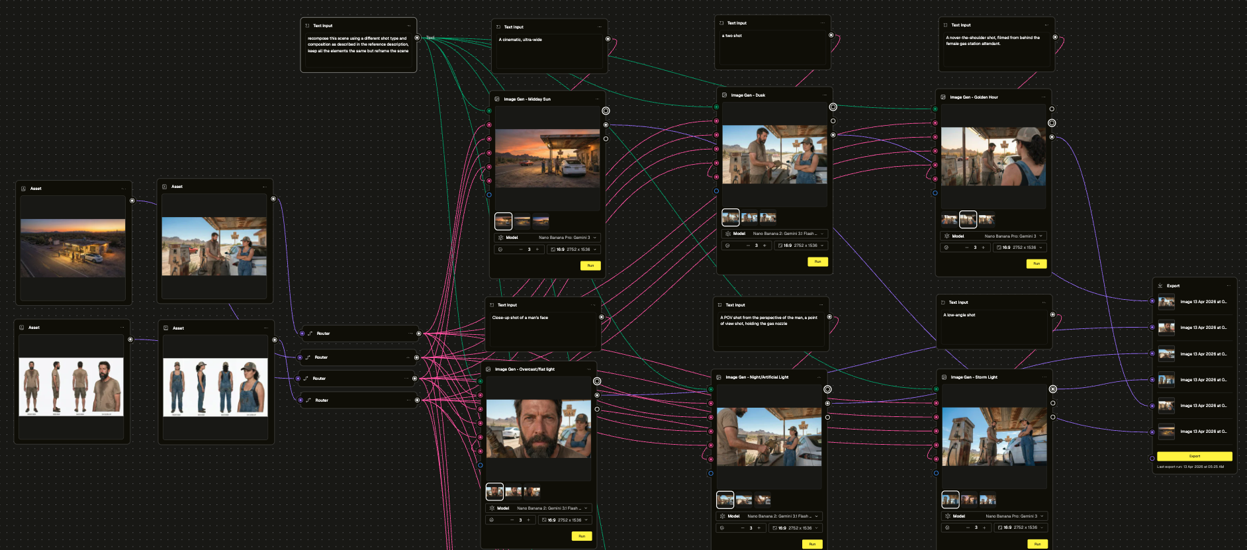Click the image icon beside Image Gen - Overcast/flat light
This screenshot has width=1247, height=550.
point(488,369)
